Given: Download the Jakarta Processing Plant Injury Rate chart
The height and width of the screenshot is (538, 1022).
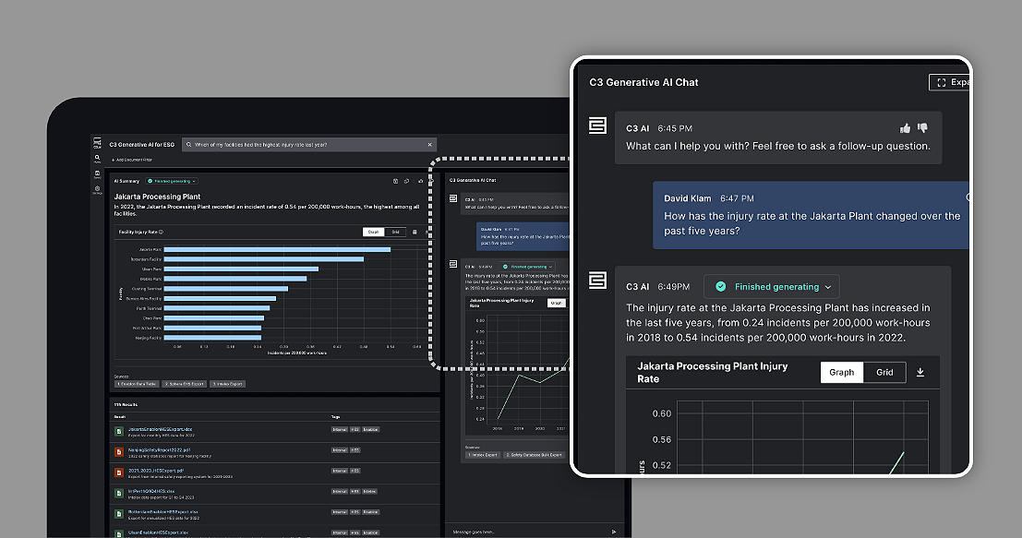Looking at the screenshot, I should click(x=920, y=373).
